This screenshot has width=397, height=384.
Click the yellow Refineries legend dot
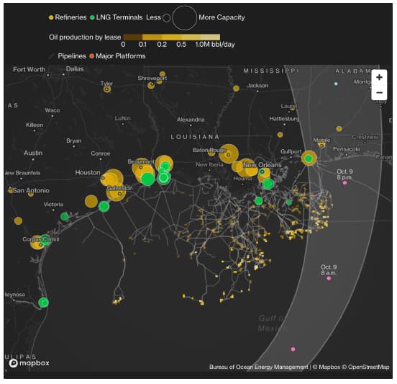(x=51, y=17)
